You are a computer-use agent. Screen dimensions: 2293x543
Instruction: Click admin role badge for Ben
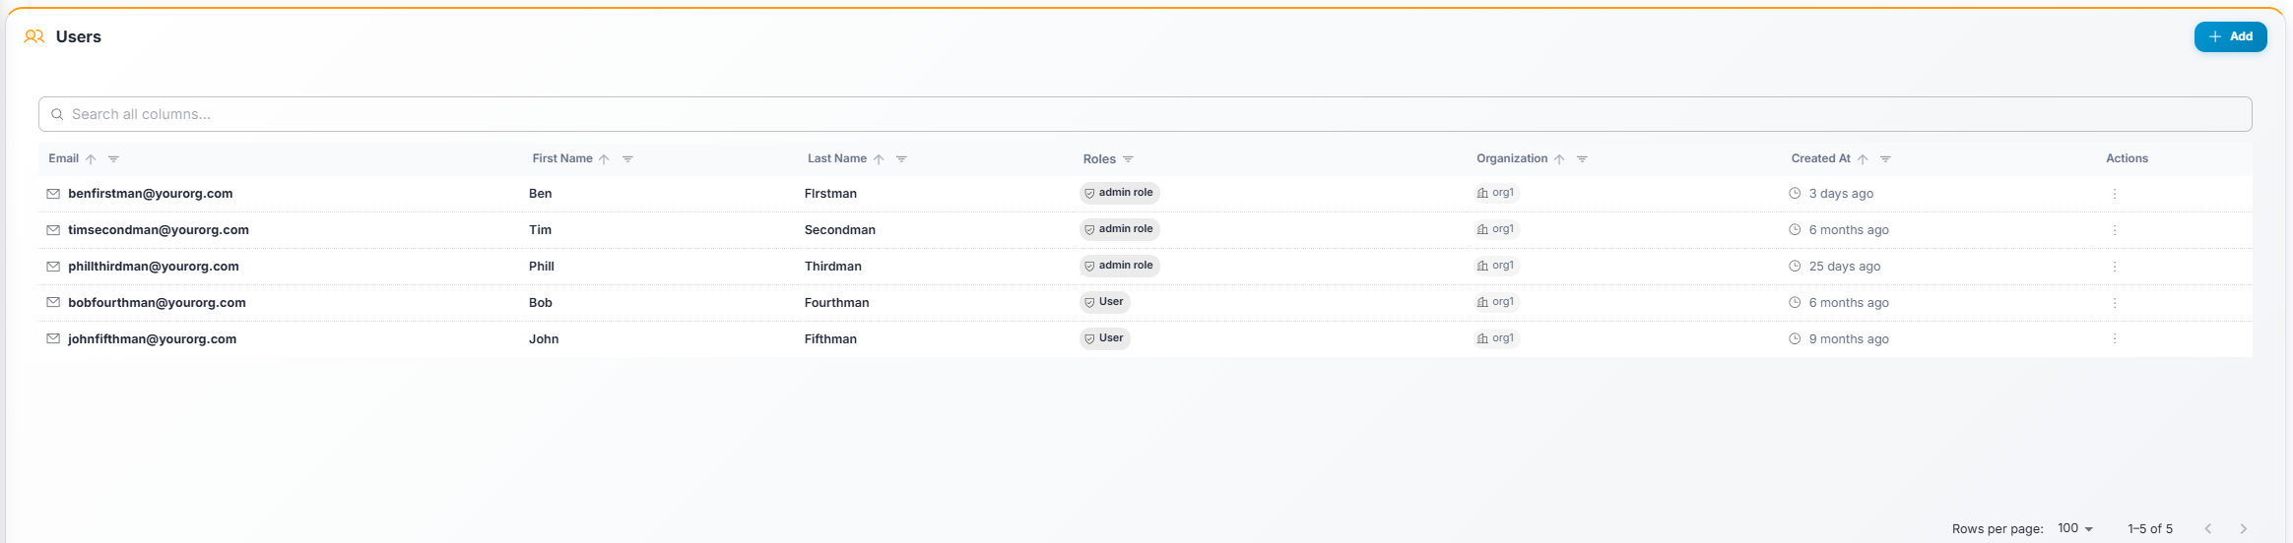(x=1120, y=193)
